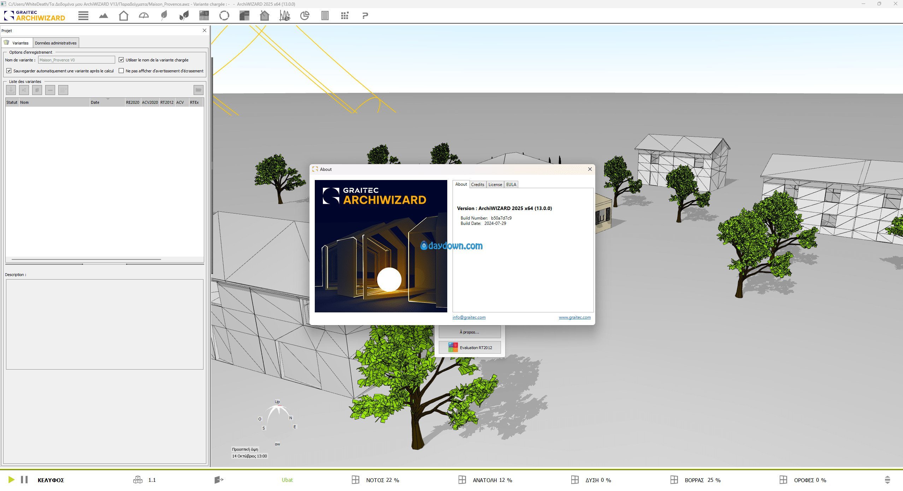The image size is (903, 491).
Task: Click the variants list horizontal scrollbar
Action: (x=86, y=259)
